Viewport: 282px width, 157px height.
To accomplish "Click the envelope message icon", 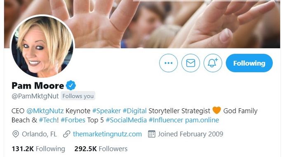I will 190,63.
